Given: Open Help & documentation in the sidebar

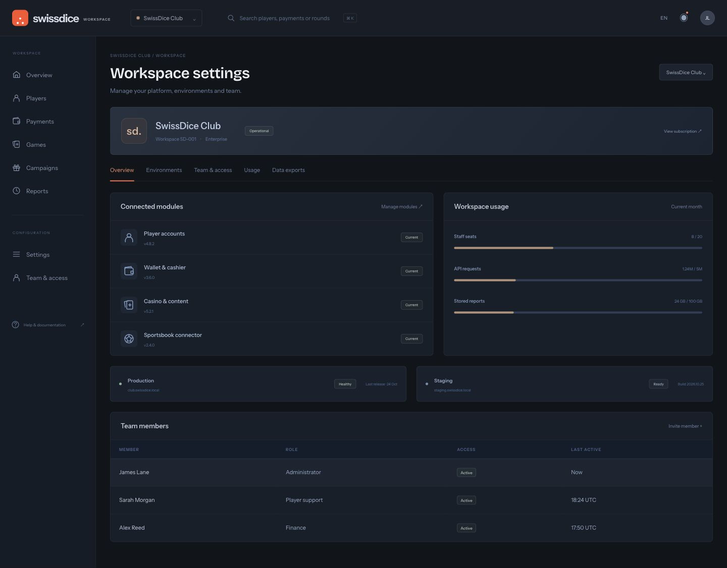Looking at the screenshot, I should pyautogui.click(x=48, y=325).
